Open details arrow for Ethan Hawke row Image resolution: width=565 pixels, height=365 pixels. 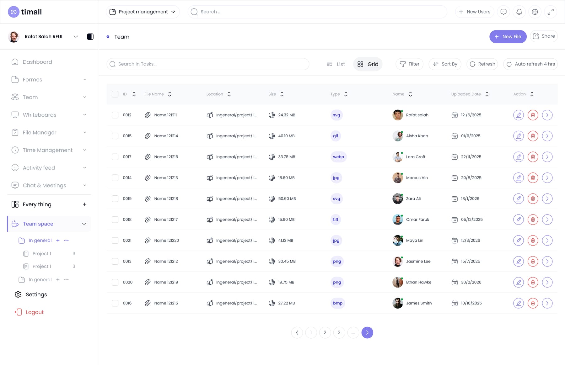pyautogui.click(x=547, y=282)
